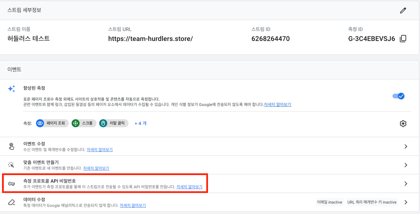Image resolution: width=420 pixels, height=214 pixels.
Task: Open 자세히 알아보기 link under 데이터 수정
Action: (x=133, y=205)
